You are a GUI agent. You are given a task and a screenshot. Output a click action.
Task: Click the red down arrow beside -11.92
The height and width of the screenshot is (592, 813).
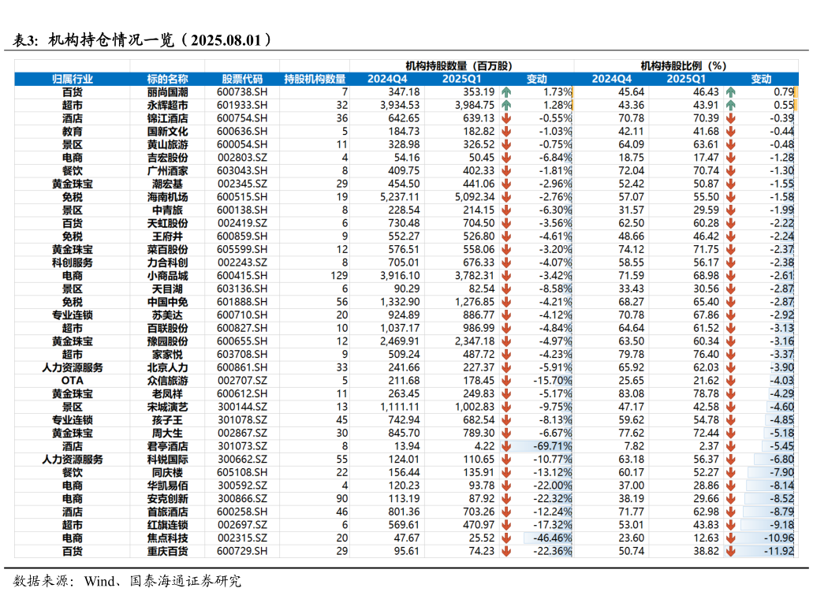coord(730,551)
